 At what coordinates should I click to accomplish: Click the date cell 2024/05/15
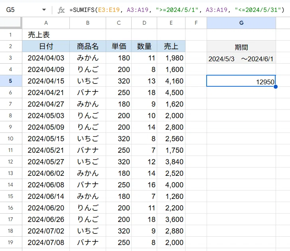pos(46,138)
